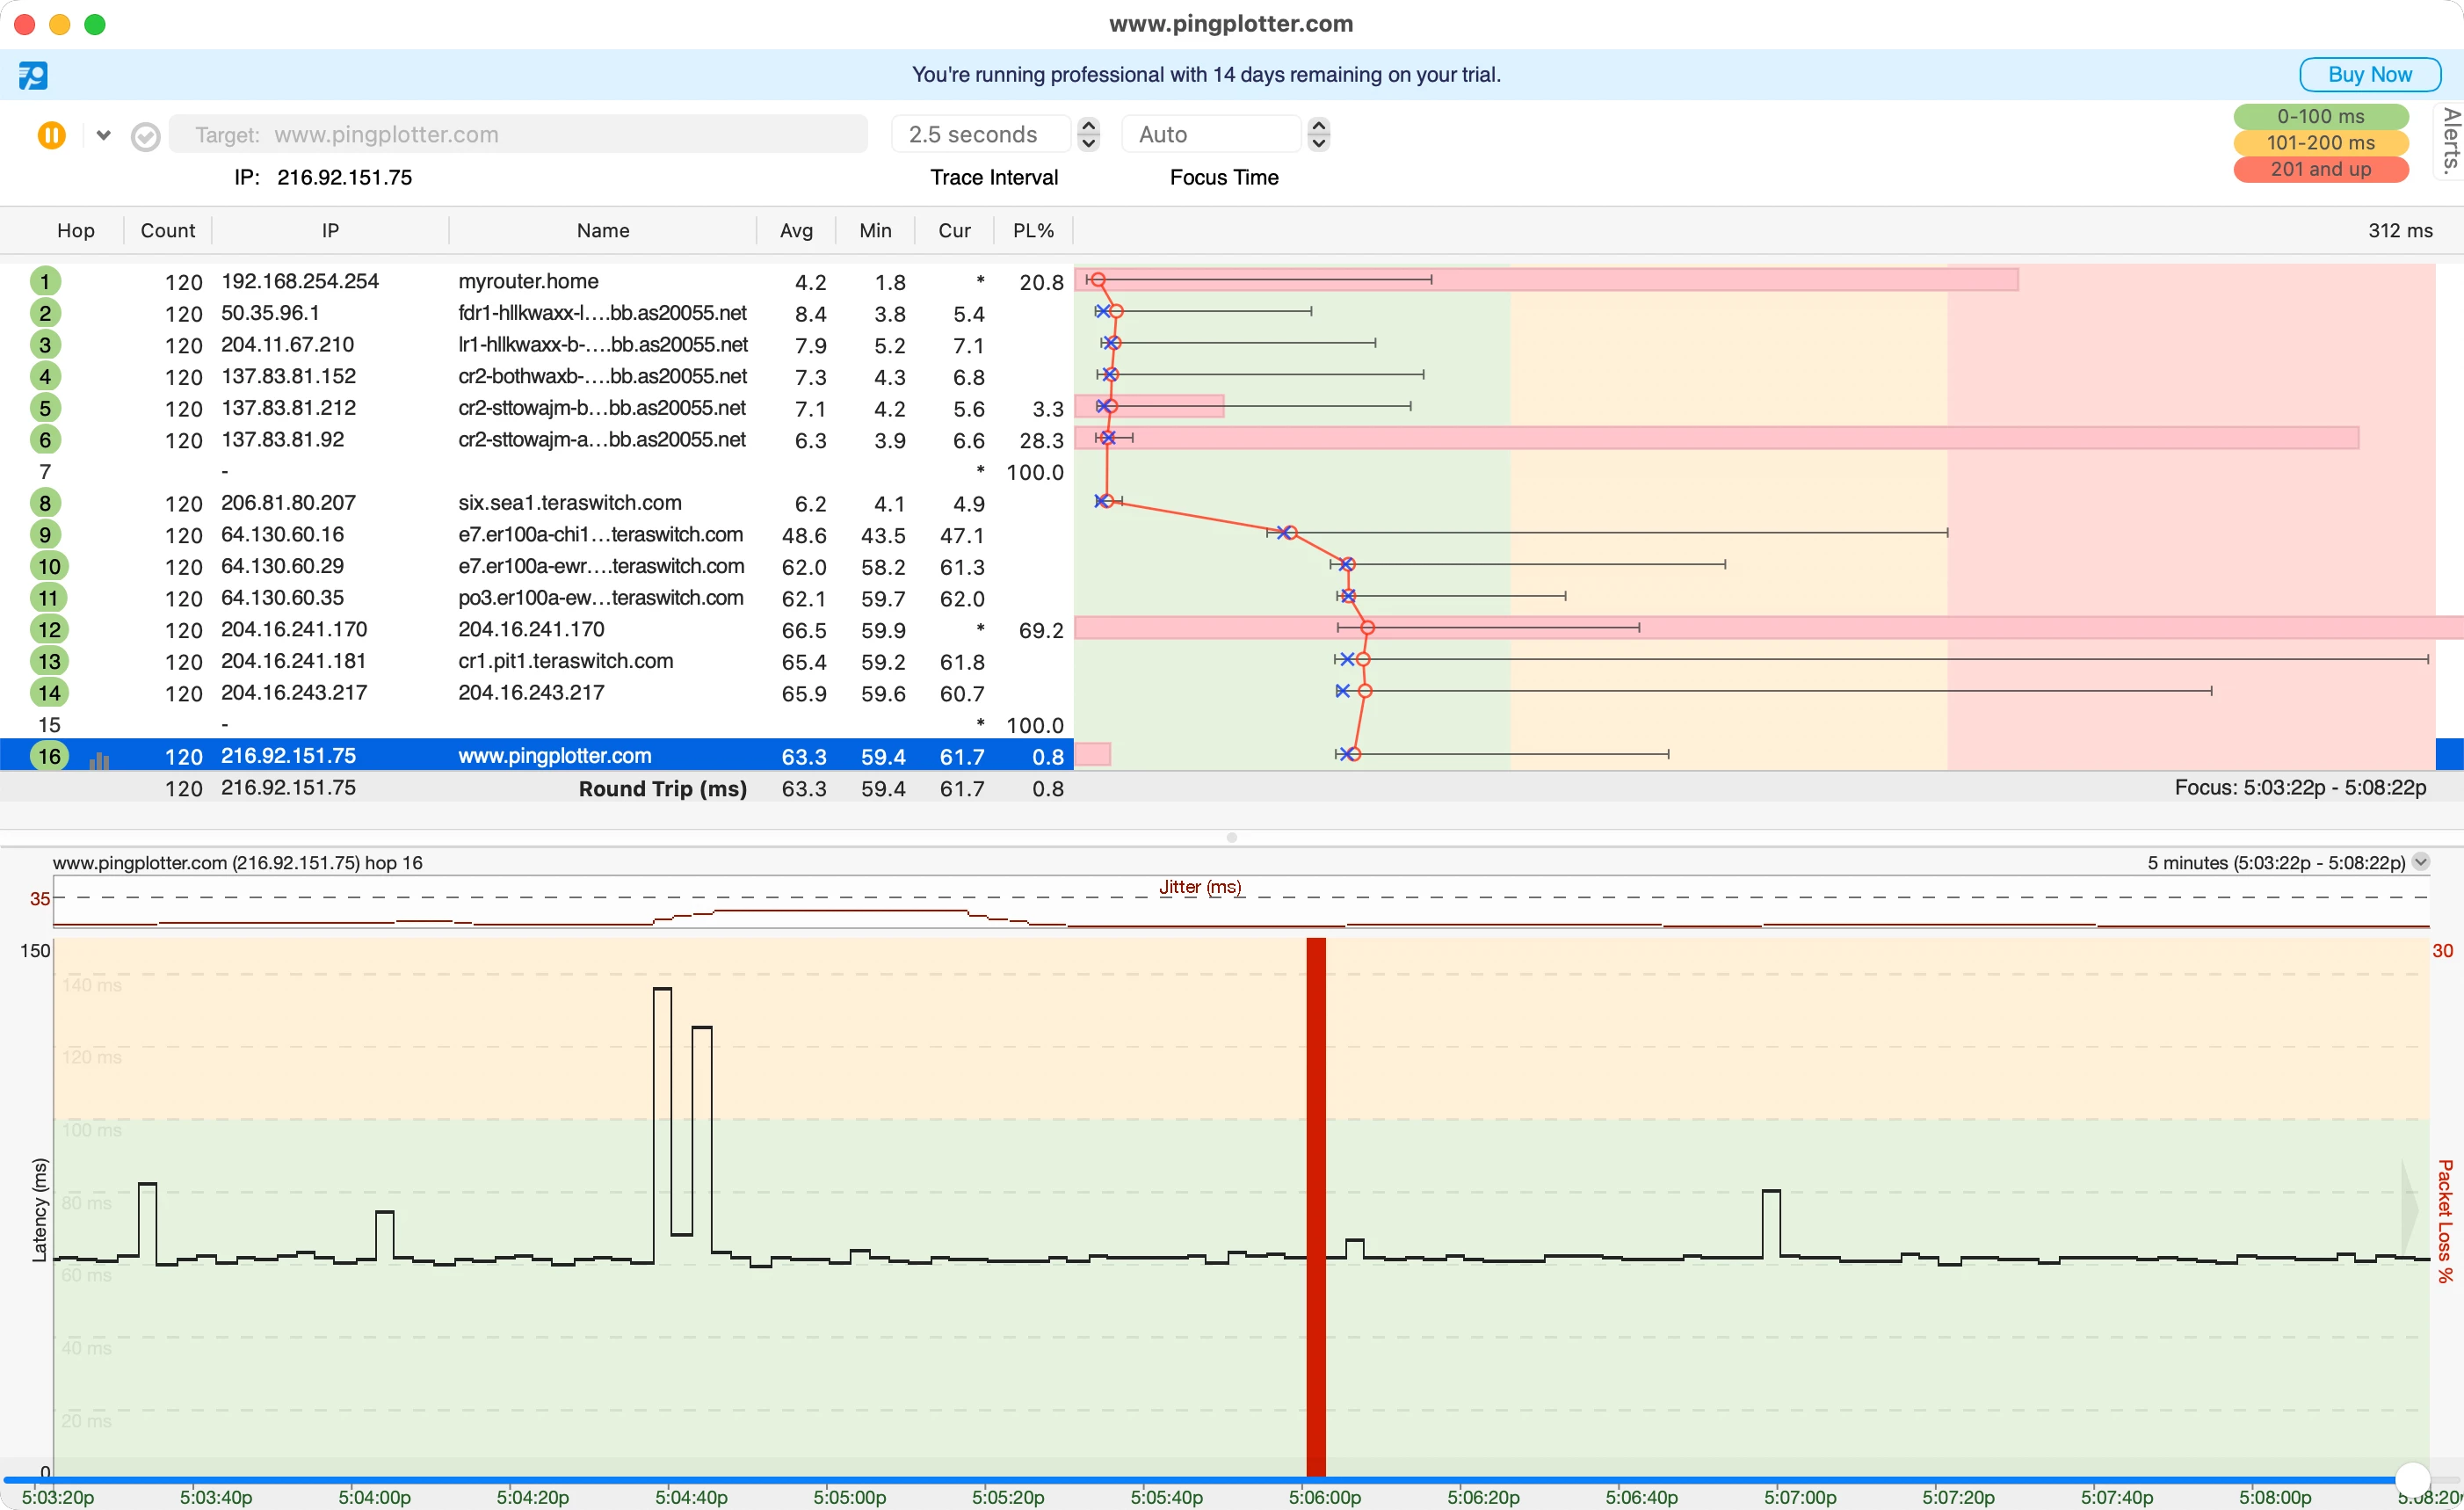Click the Focus 5:03:22p - 5:08:22p label
2464x1510 pixels.
coord(2300,787)
